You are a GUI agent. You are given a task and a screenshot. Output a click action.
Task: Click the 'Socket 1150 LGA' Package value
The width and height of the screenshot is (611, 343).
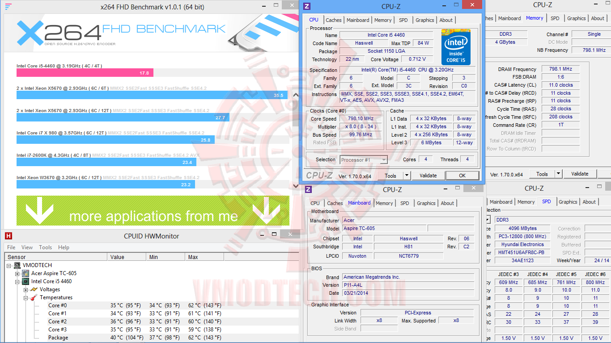coord(386,51)
